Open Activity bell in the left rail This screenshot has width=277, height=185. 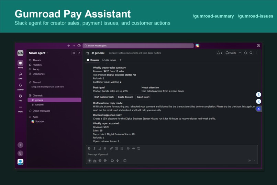20,87
